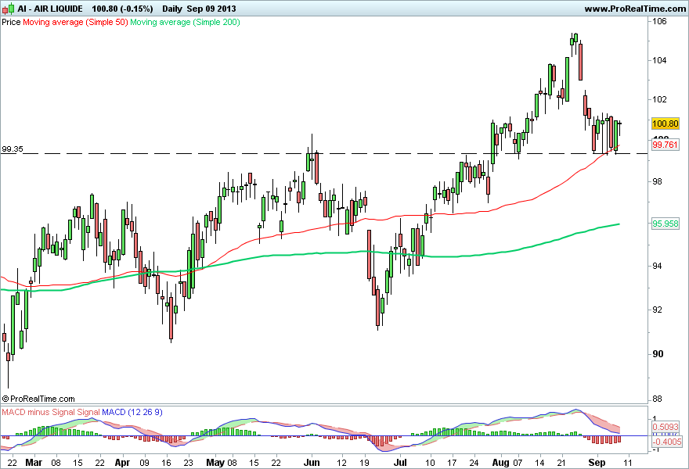The height and width of the screenshot is (469, 689).
Task: Click the May label on time axis
Action: [x=215, y=463]
